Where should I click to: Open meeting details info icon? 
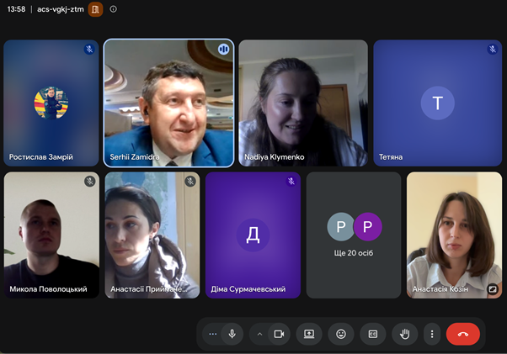point(113,9)
